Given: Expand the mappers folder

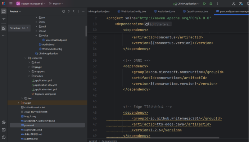Looking at the screenshot, I should (x=29, y=71).
